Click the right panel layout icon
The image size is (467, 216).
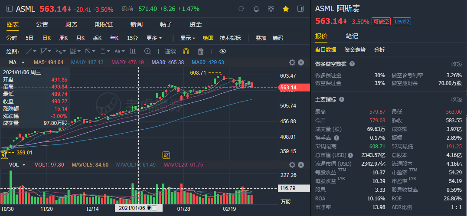(300, 9)
